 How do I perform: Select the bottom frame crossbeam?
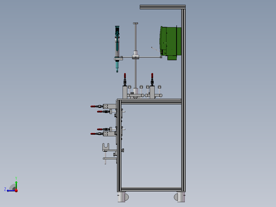click(151, 189)
